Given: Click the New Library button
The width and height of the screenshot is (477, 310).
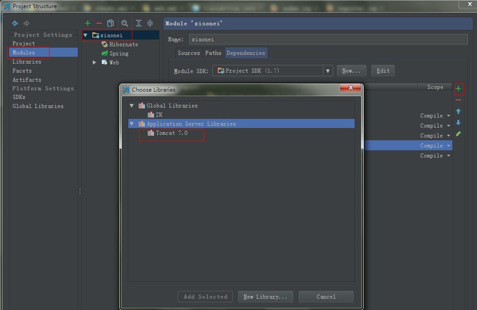Looking at the screenshot, I should coord(266,297).
